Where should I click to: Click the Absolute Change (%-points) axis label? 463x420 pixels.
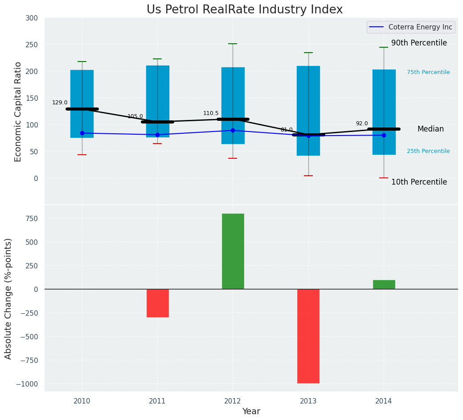point(8,298)
